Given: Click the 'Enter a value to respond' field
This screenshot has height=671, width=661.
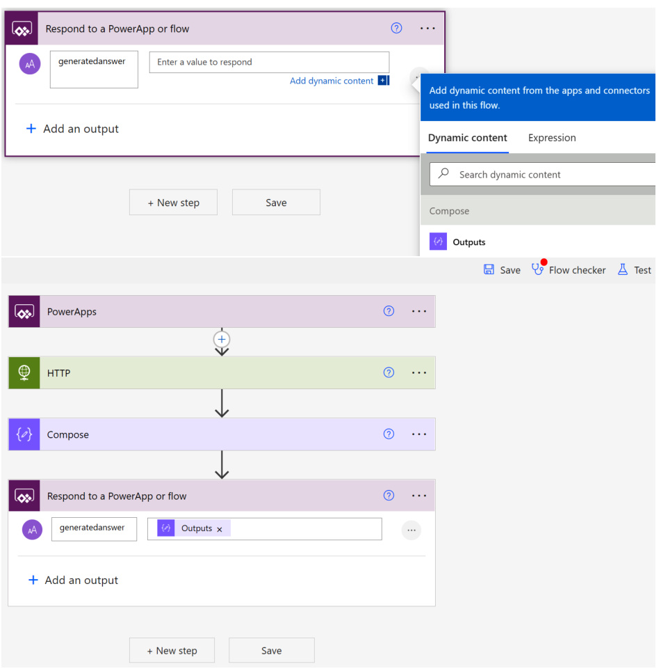Looking at the screenshot, I should coord(269,62).
